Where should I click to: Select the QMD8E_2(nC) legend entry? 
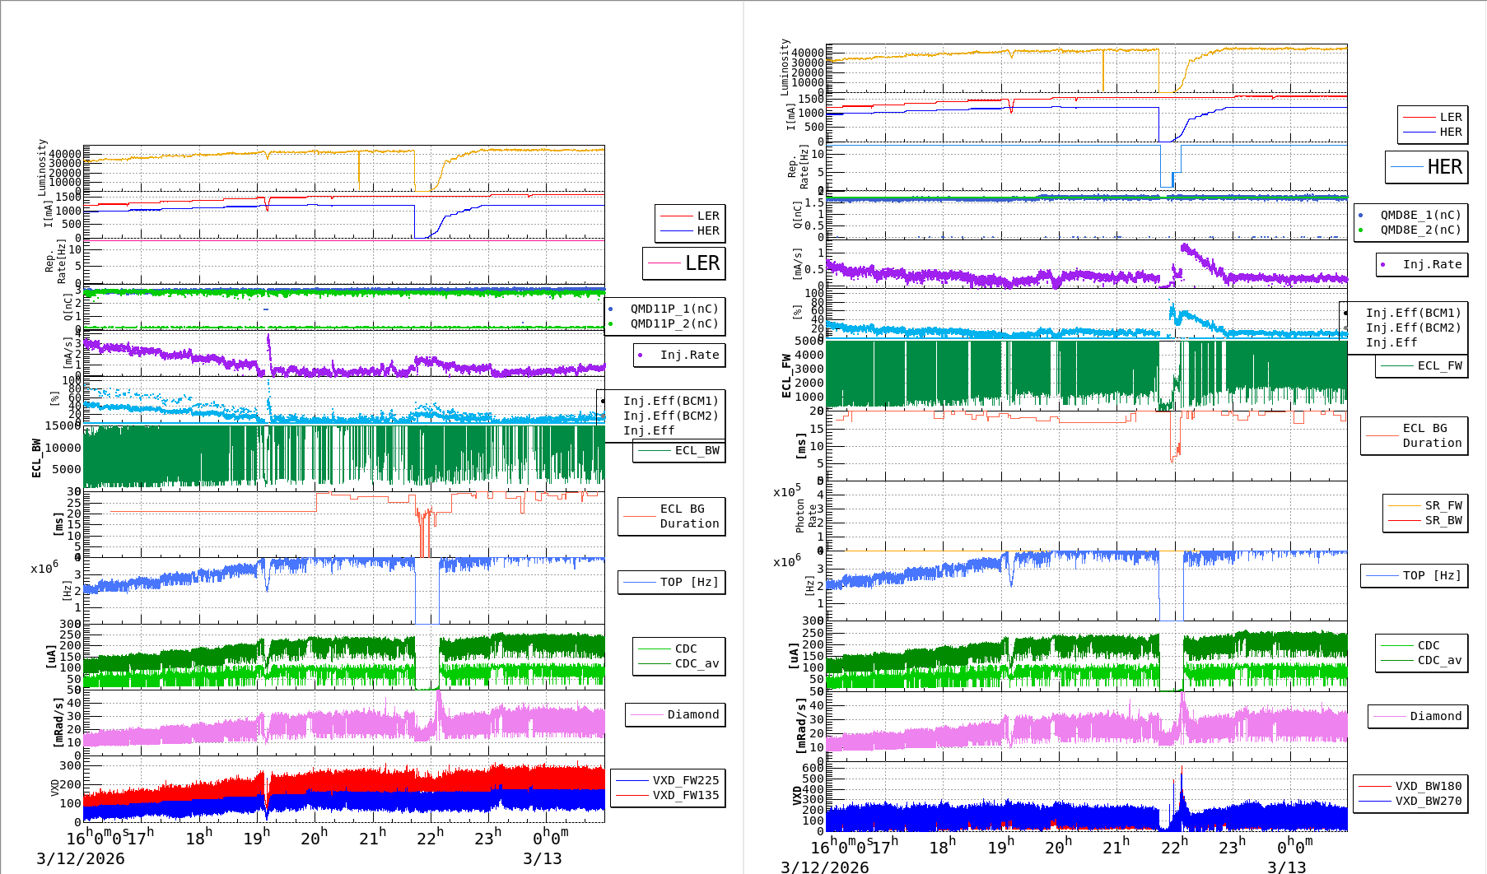click(x=1420, y=230)
